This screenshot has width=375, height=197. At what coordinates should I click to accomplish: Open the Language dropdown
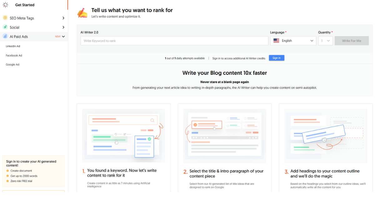293,40
